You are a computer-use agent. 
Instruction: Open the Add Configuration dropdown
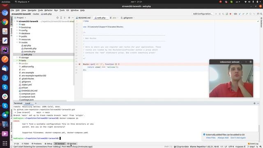click(x=203, y=14)
